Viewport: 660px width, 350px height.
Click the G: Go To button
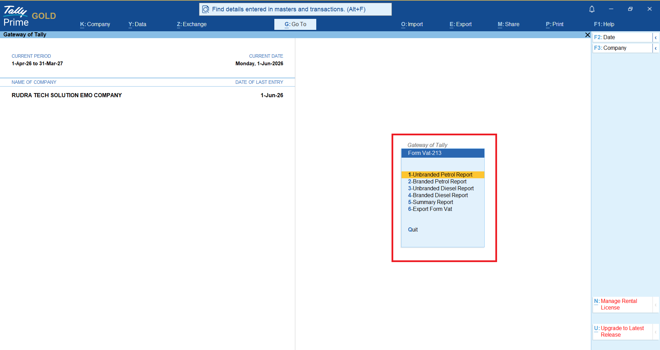coord(295,24)
